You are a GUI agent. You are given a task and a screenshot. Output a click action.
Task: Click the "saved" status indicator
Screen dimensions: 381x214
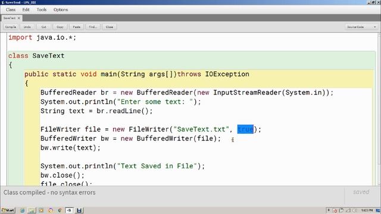pos(361,192)
